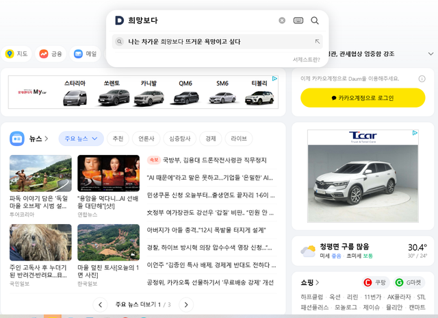Click the 모놀로그 shopping link

click(346, 307)
